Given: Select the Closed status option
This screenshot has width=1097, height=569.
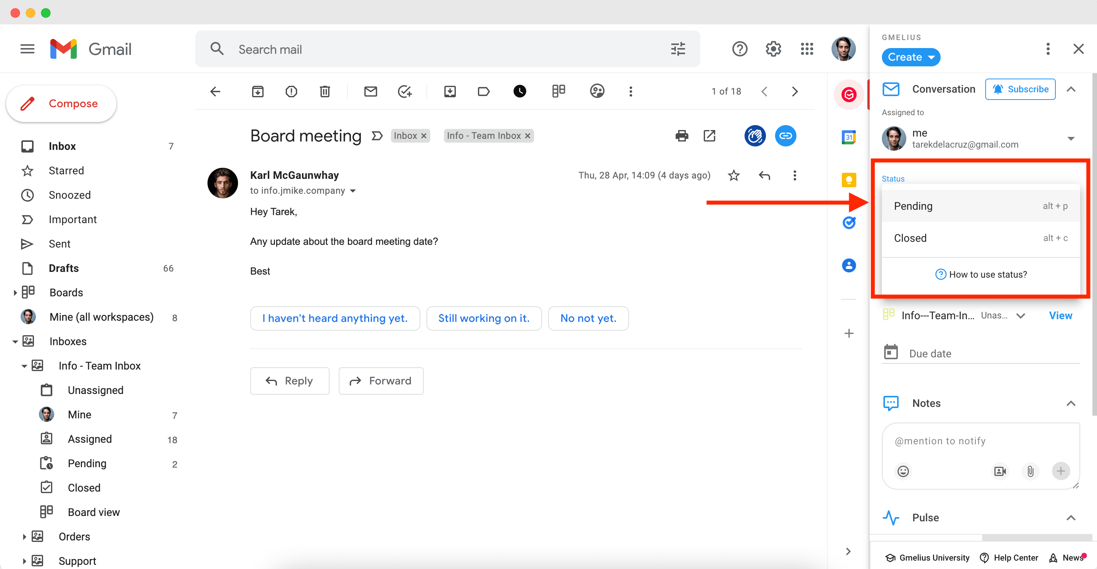Looking at the screenshot, I should click(980, 238).
